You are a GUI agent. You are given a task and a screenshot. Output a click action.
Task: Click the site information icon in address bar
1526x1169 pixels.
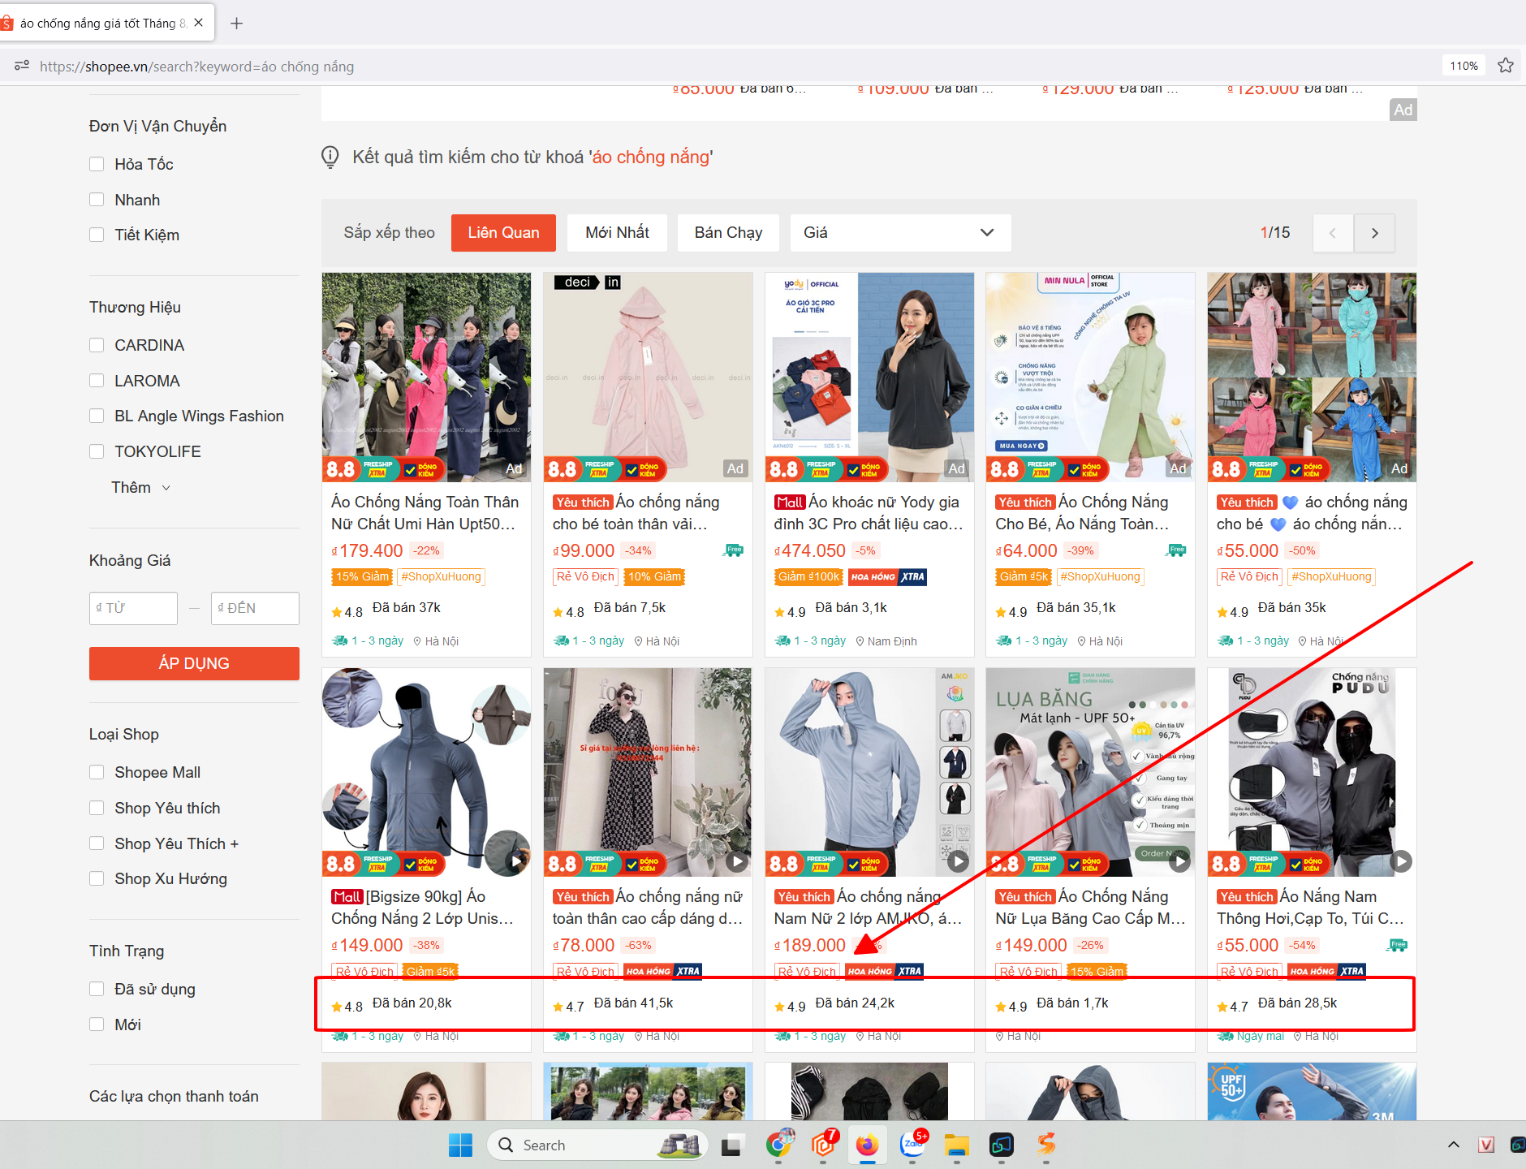pyautogui.click(x=22, y=66)
